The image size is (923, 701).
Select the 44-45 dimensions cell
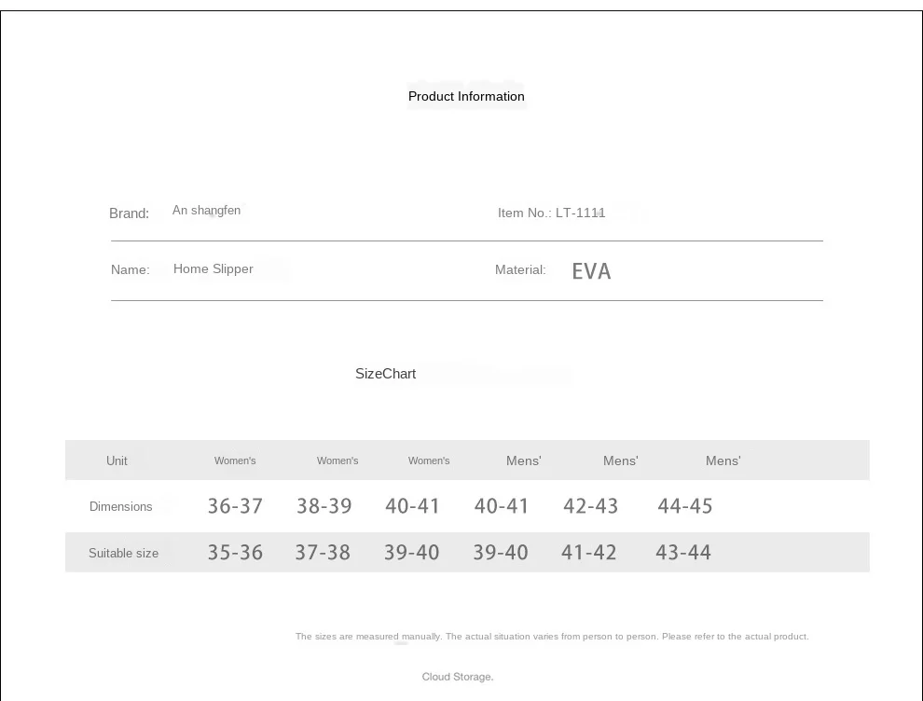(x=685, y=505)
